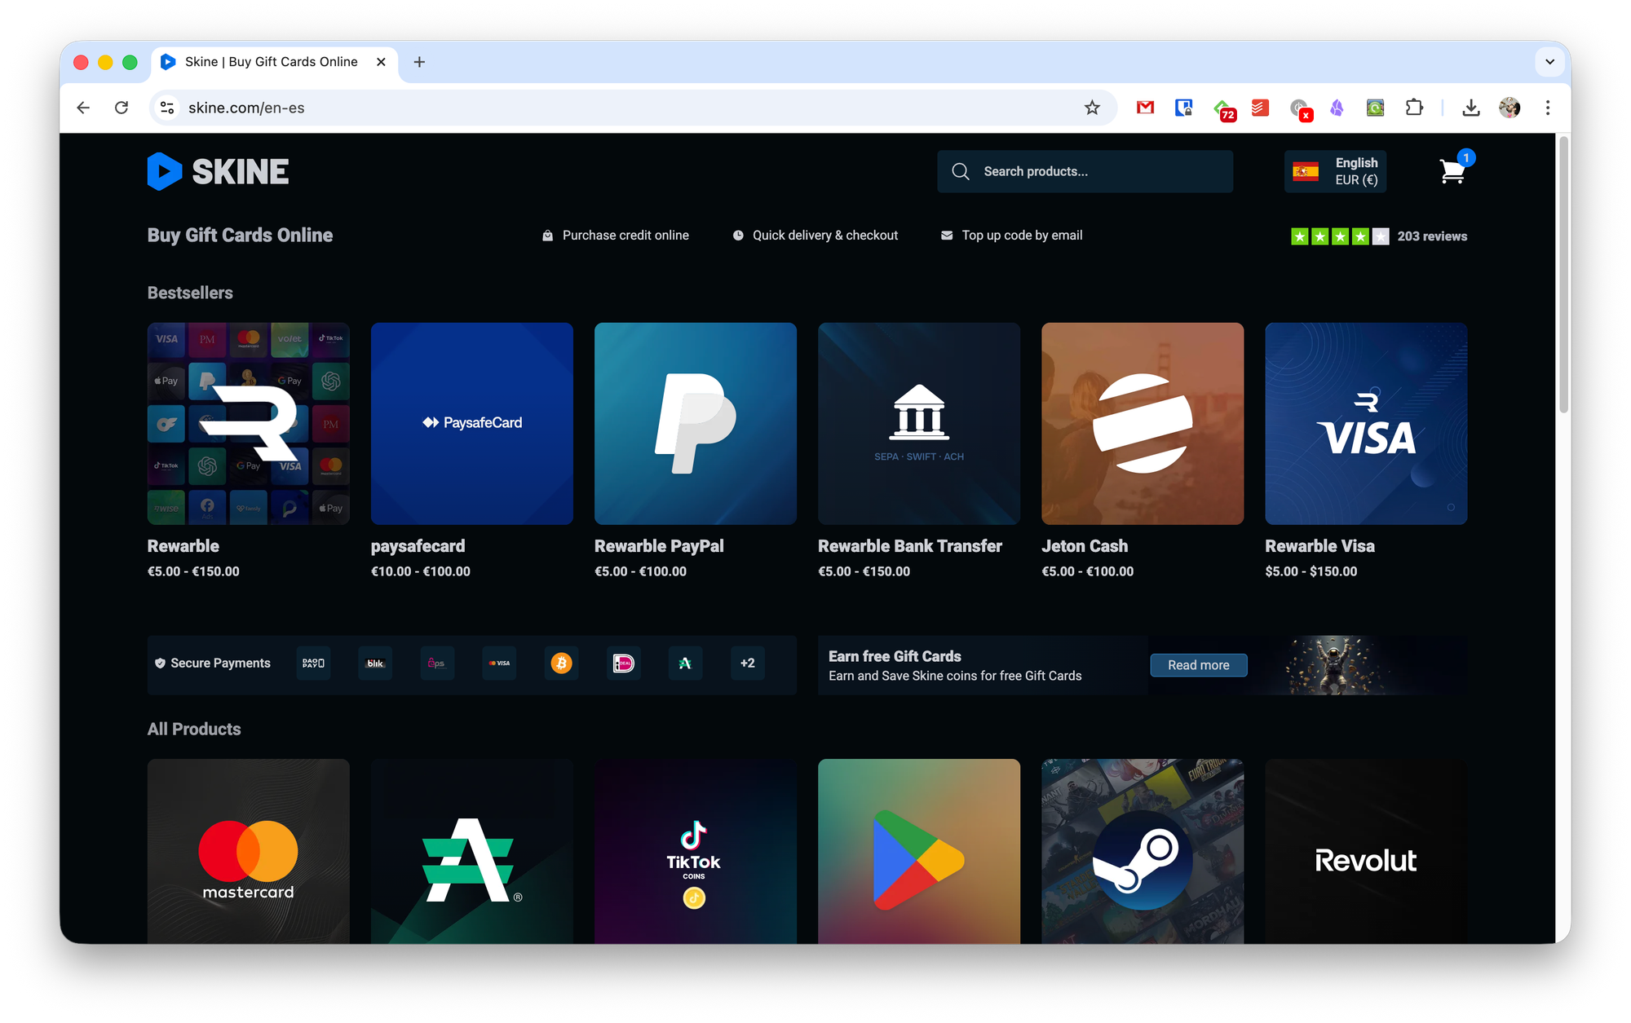Viewport: 1631px width, 1023px height.
Task: Click the Search products field
Action: [1085, 171]
